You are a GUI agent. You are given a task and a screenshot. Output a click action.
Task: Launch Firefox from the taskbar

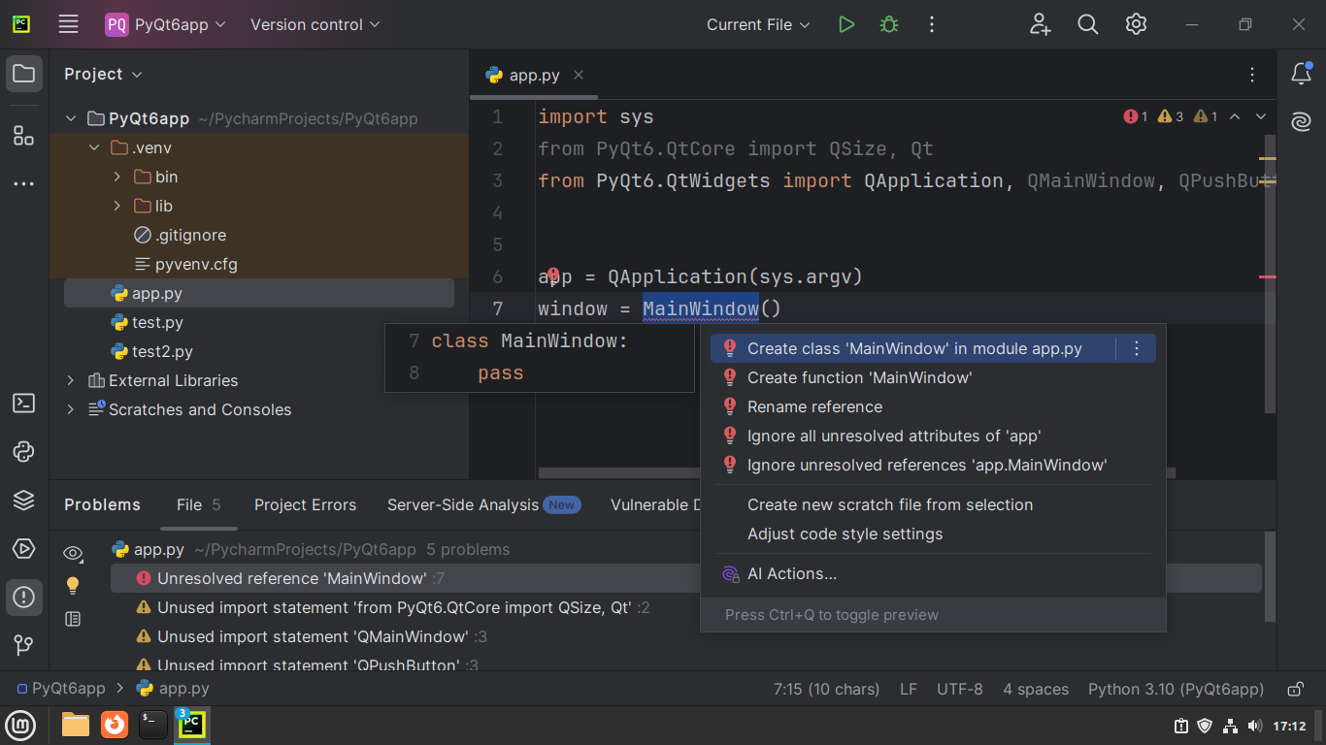click(115, 725)
